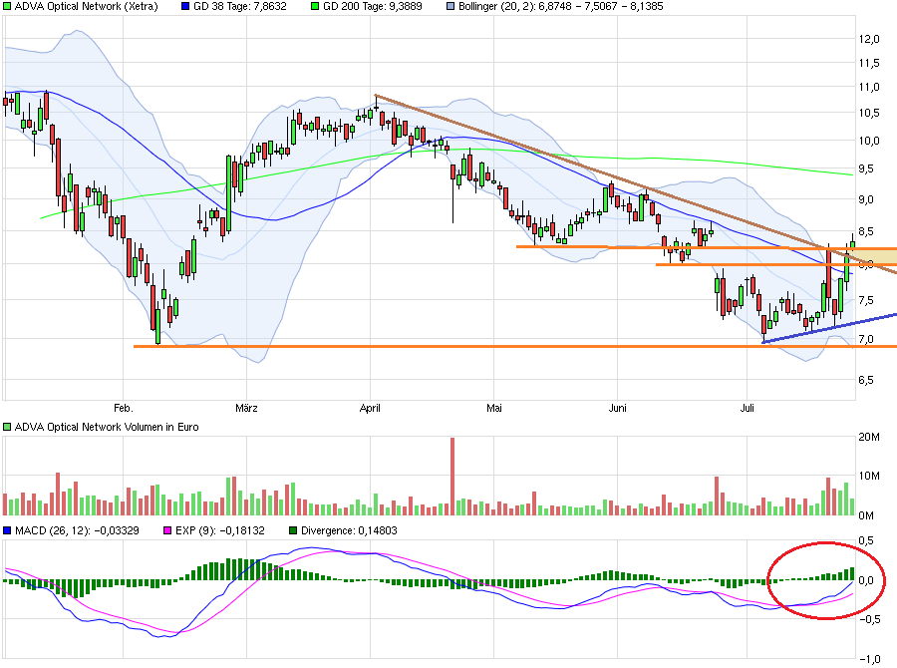
Task: Click the 7,0 price axis value
Action: [866, 339]
